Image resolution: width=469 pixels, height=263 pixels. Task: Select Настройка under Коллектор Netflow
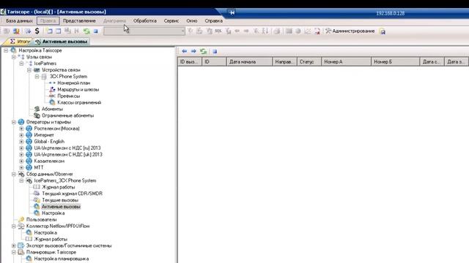pos(45,232)
